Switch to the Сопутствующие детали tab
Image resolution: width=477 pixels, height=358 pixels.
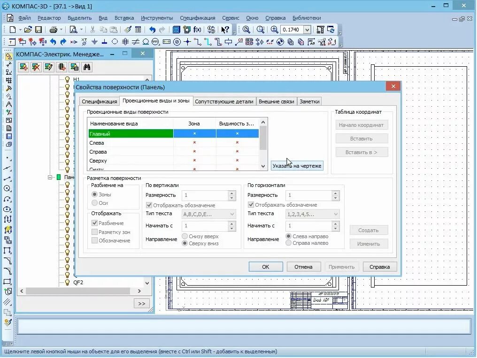pyautogui.click(x=224, y=101)
